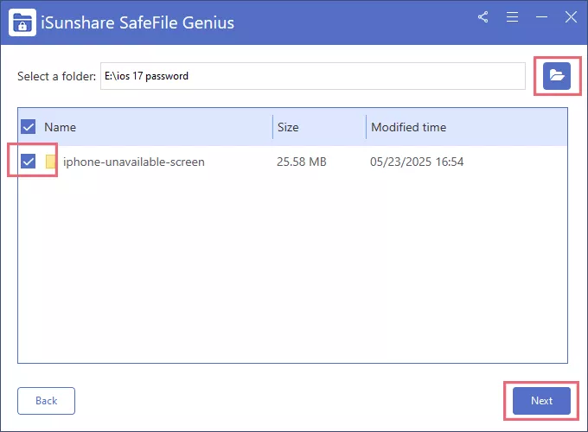Screen dimensions: 588x432
Task: Click the yellow folder icon of iphone-unavailable-screen
Action: pyautogui.click(x=51, y=162)
